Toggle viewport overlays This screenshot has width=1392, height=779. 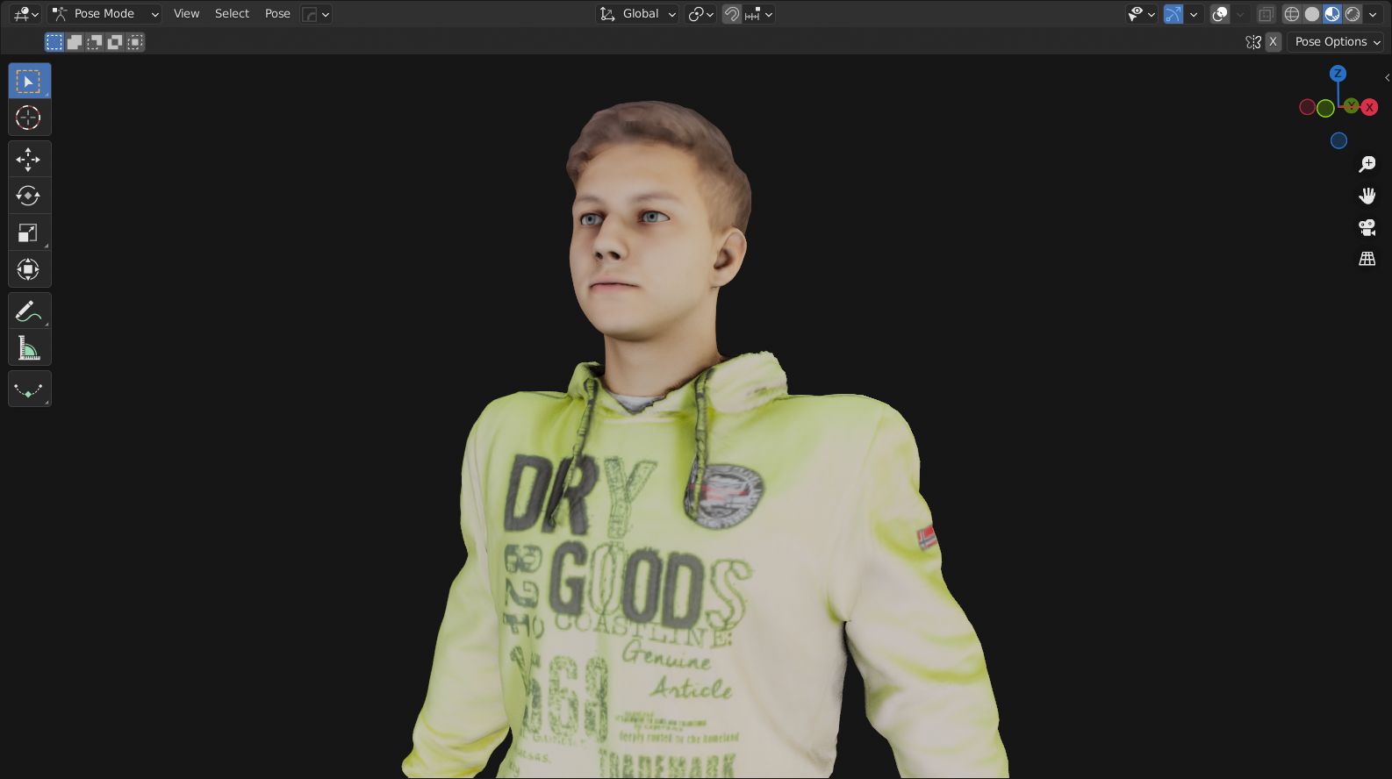click(1220, 14)
